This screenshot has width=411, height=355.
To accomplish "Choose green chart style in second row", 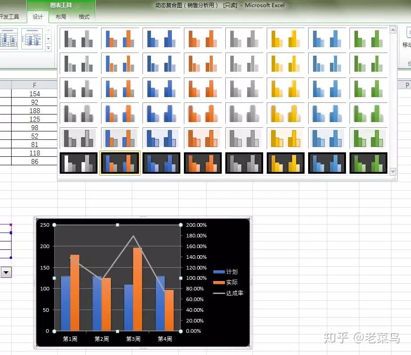I will click(x=369, y=63).
